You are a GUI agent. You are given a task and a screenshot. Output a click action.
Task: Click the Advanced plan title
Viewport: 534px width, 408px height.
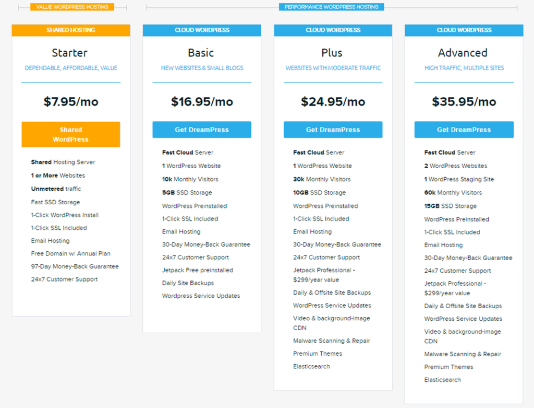pos(463,53)
